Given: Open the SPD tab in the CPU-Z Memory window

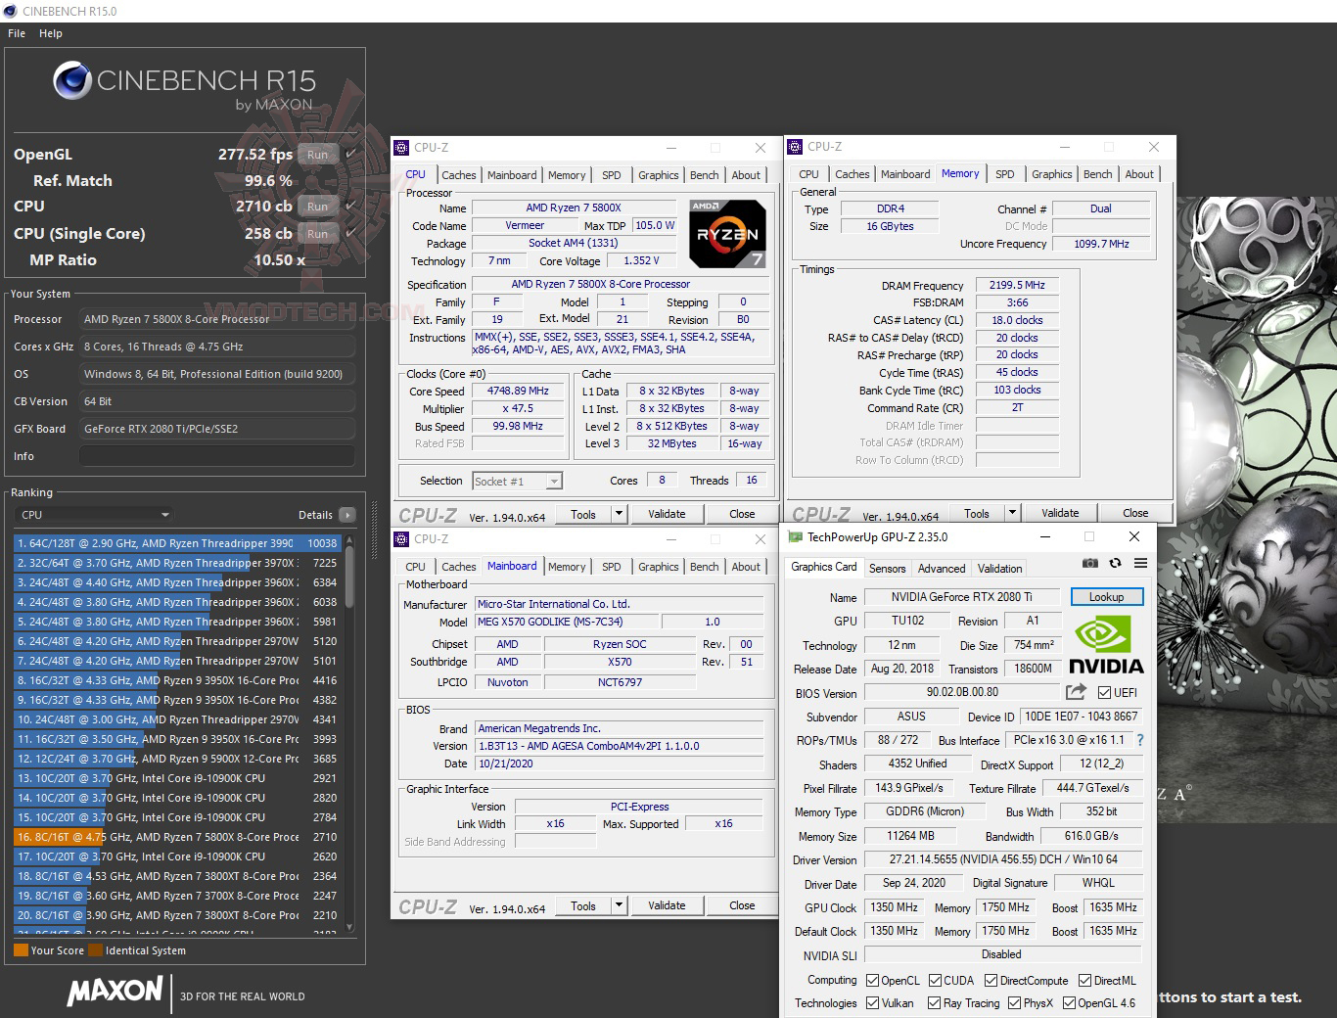Looking at the screenshot, I should coord(1005,174).
